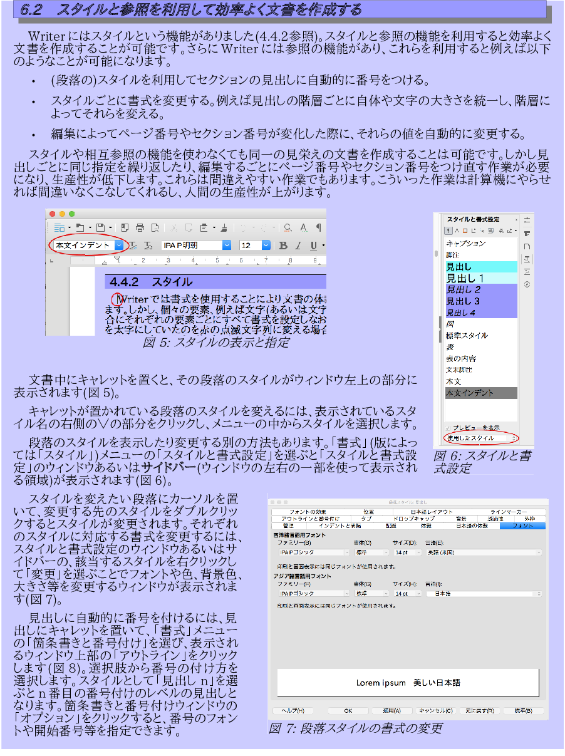Click the Spelling check A icon
Image resolution: width=565 pixels, height=756 pixels.
click(x=303, y=227)
